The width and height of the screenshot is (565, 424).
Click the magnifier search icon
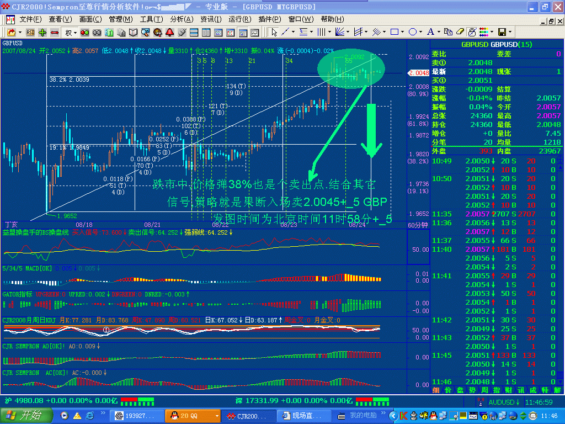(145, 33)
